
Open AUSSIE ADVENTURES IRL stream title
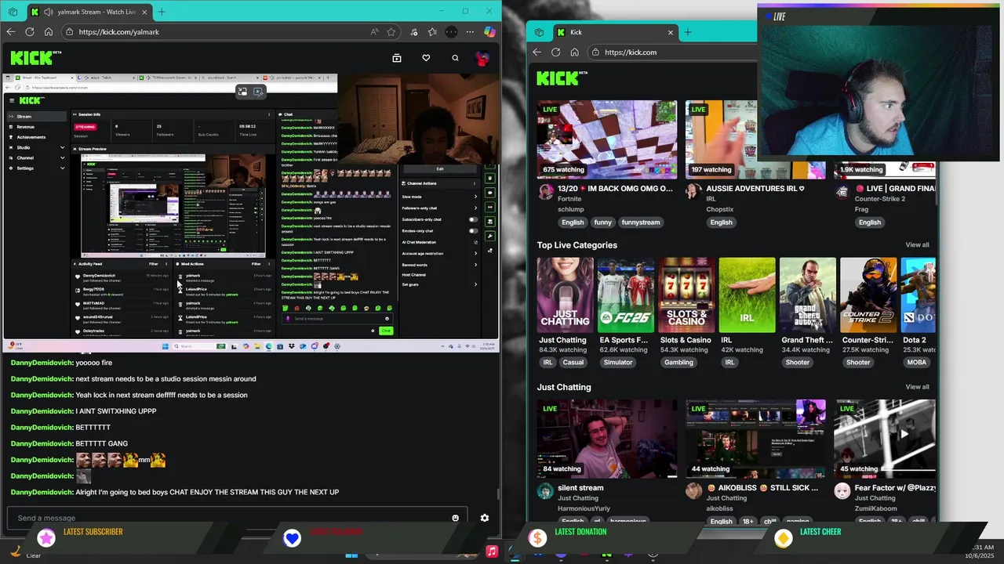click(755, 189)
